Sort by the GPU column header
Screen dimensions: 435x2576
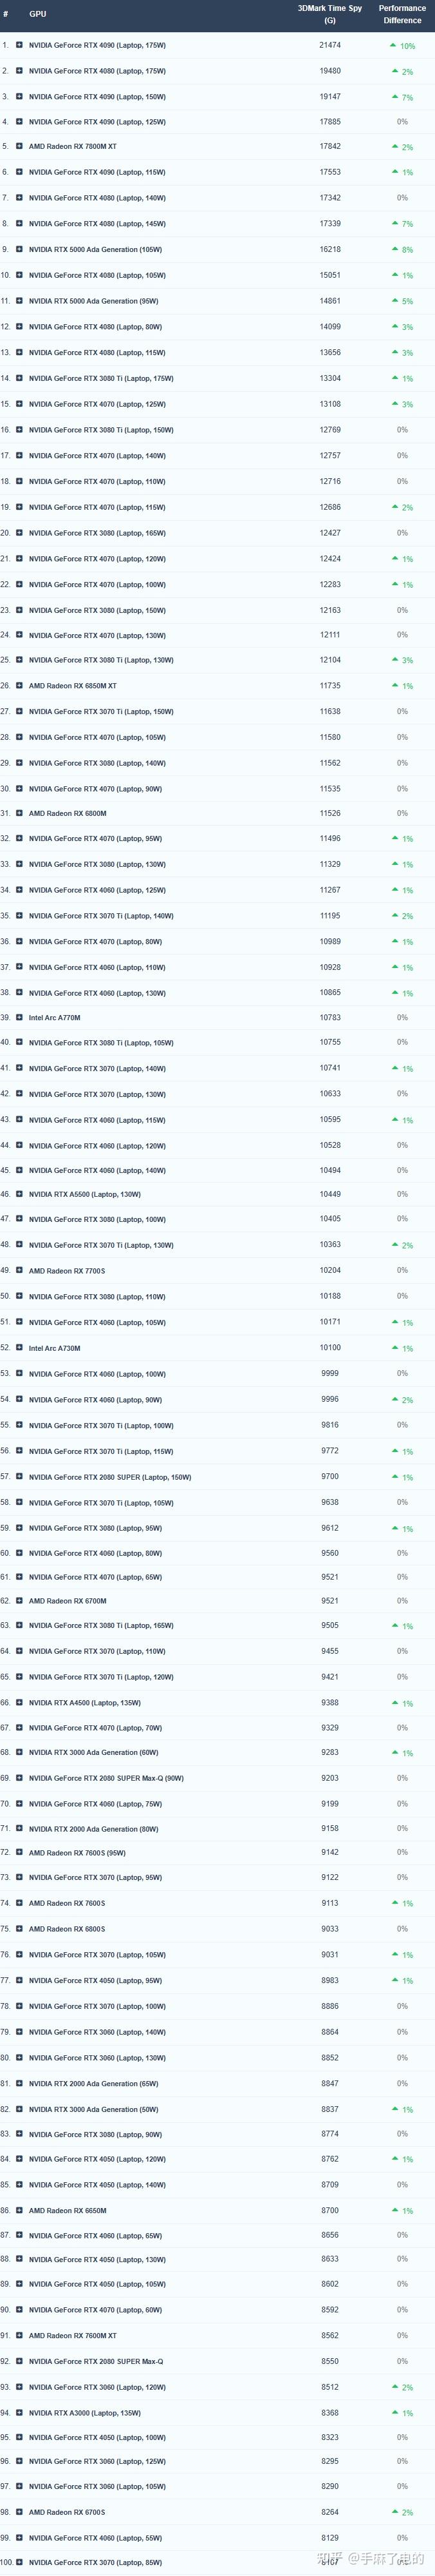pos(37,14)
